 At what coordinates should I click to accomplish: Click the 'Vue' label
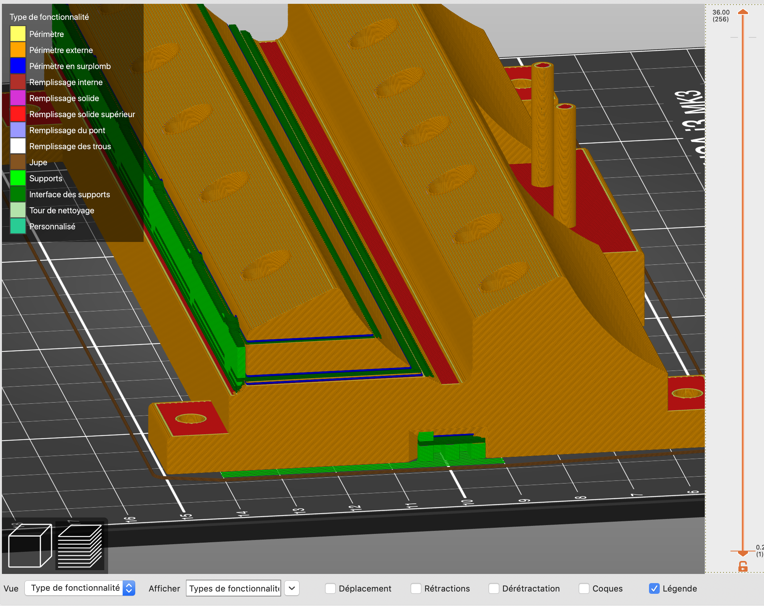click(x=11, y=588)
